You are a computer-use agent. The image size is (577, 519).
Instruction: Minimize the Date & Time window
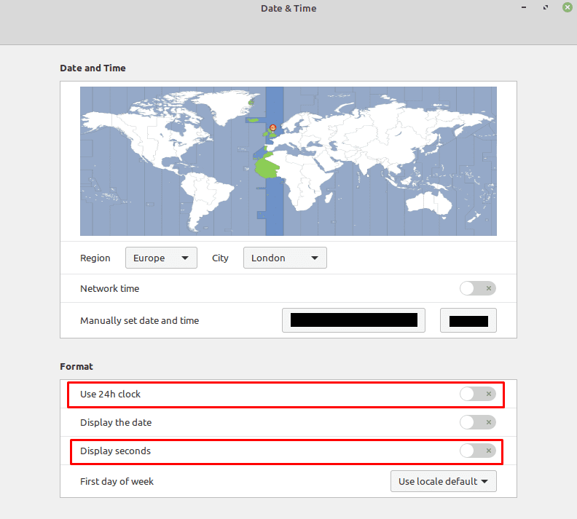point(524,7)
